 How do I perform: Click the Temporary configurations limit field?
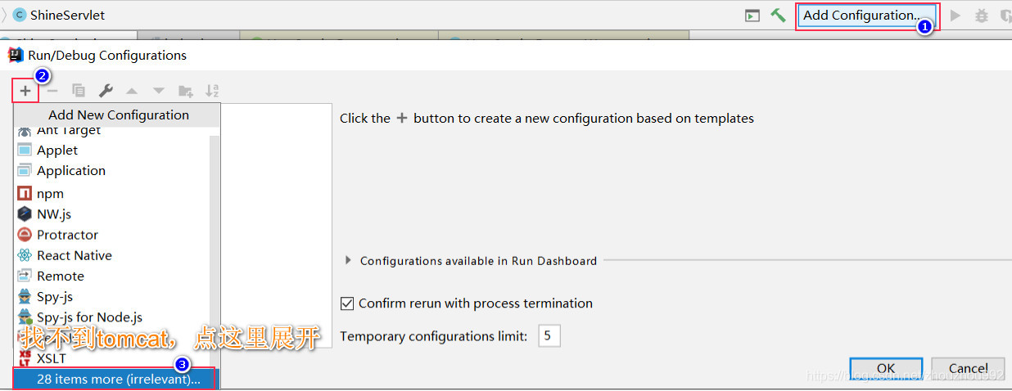549,335
